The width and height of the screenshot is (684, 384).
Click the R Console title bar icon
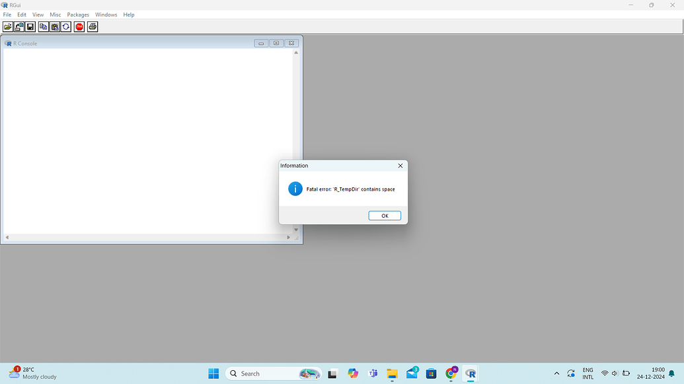[8, 44]
